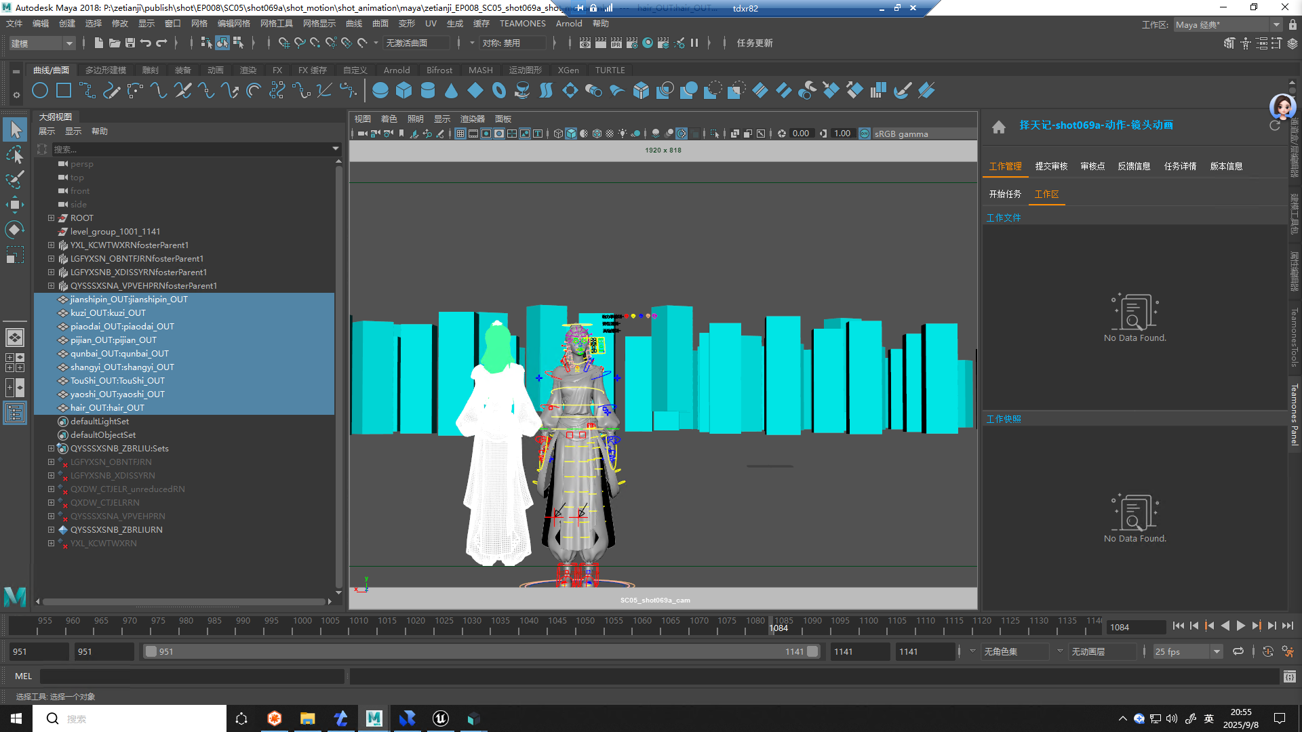Screen dimensions: 1302x732
Task: Click the Save scene toolbar icon
Action: (130, 43)
